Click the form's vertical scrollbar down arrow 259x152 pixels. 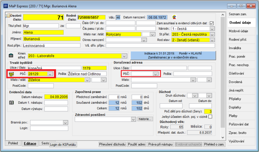[x=223, y=138]
